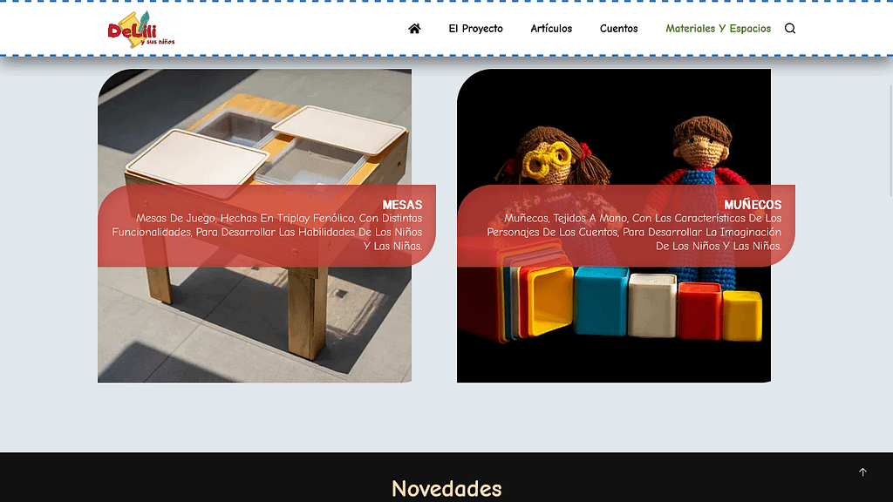Select Artículos in the navigation bar
The height and width of the screenshot is (502, 893).
(551, 29)
